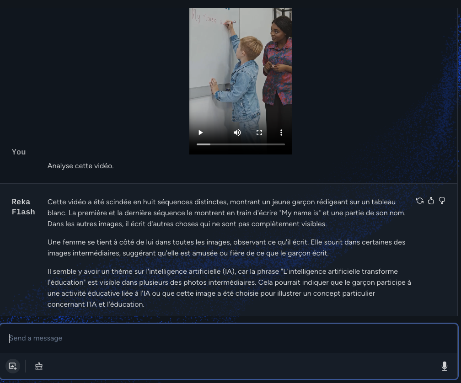Click the broom icon to clear chat
Viewport: 461px width, 383px height.
tap(39, 366)
